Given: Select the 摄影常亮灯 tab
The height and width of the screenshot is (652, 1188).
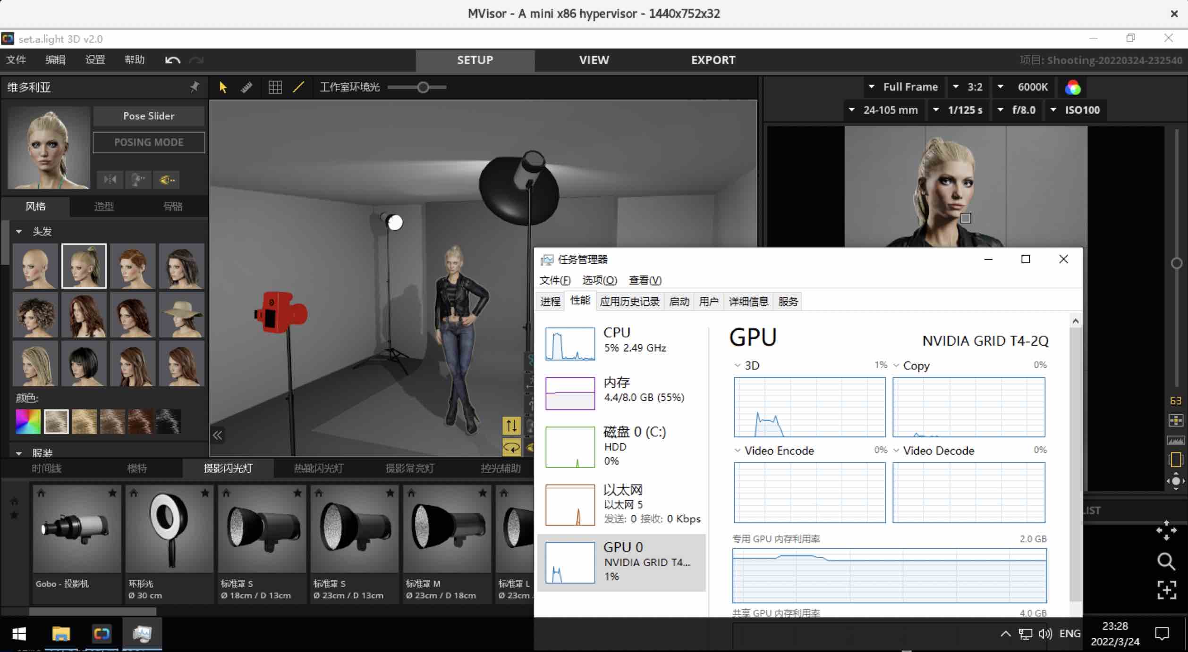Looking at the screenshot, I should pos(410,468).
